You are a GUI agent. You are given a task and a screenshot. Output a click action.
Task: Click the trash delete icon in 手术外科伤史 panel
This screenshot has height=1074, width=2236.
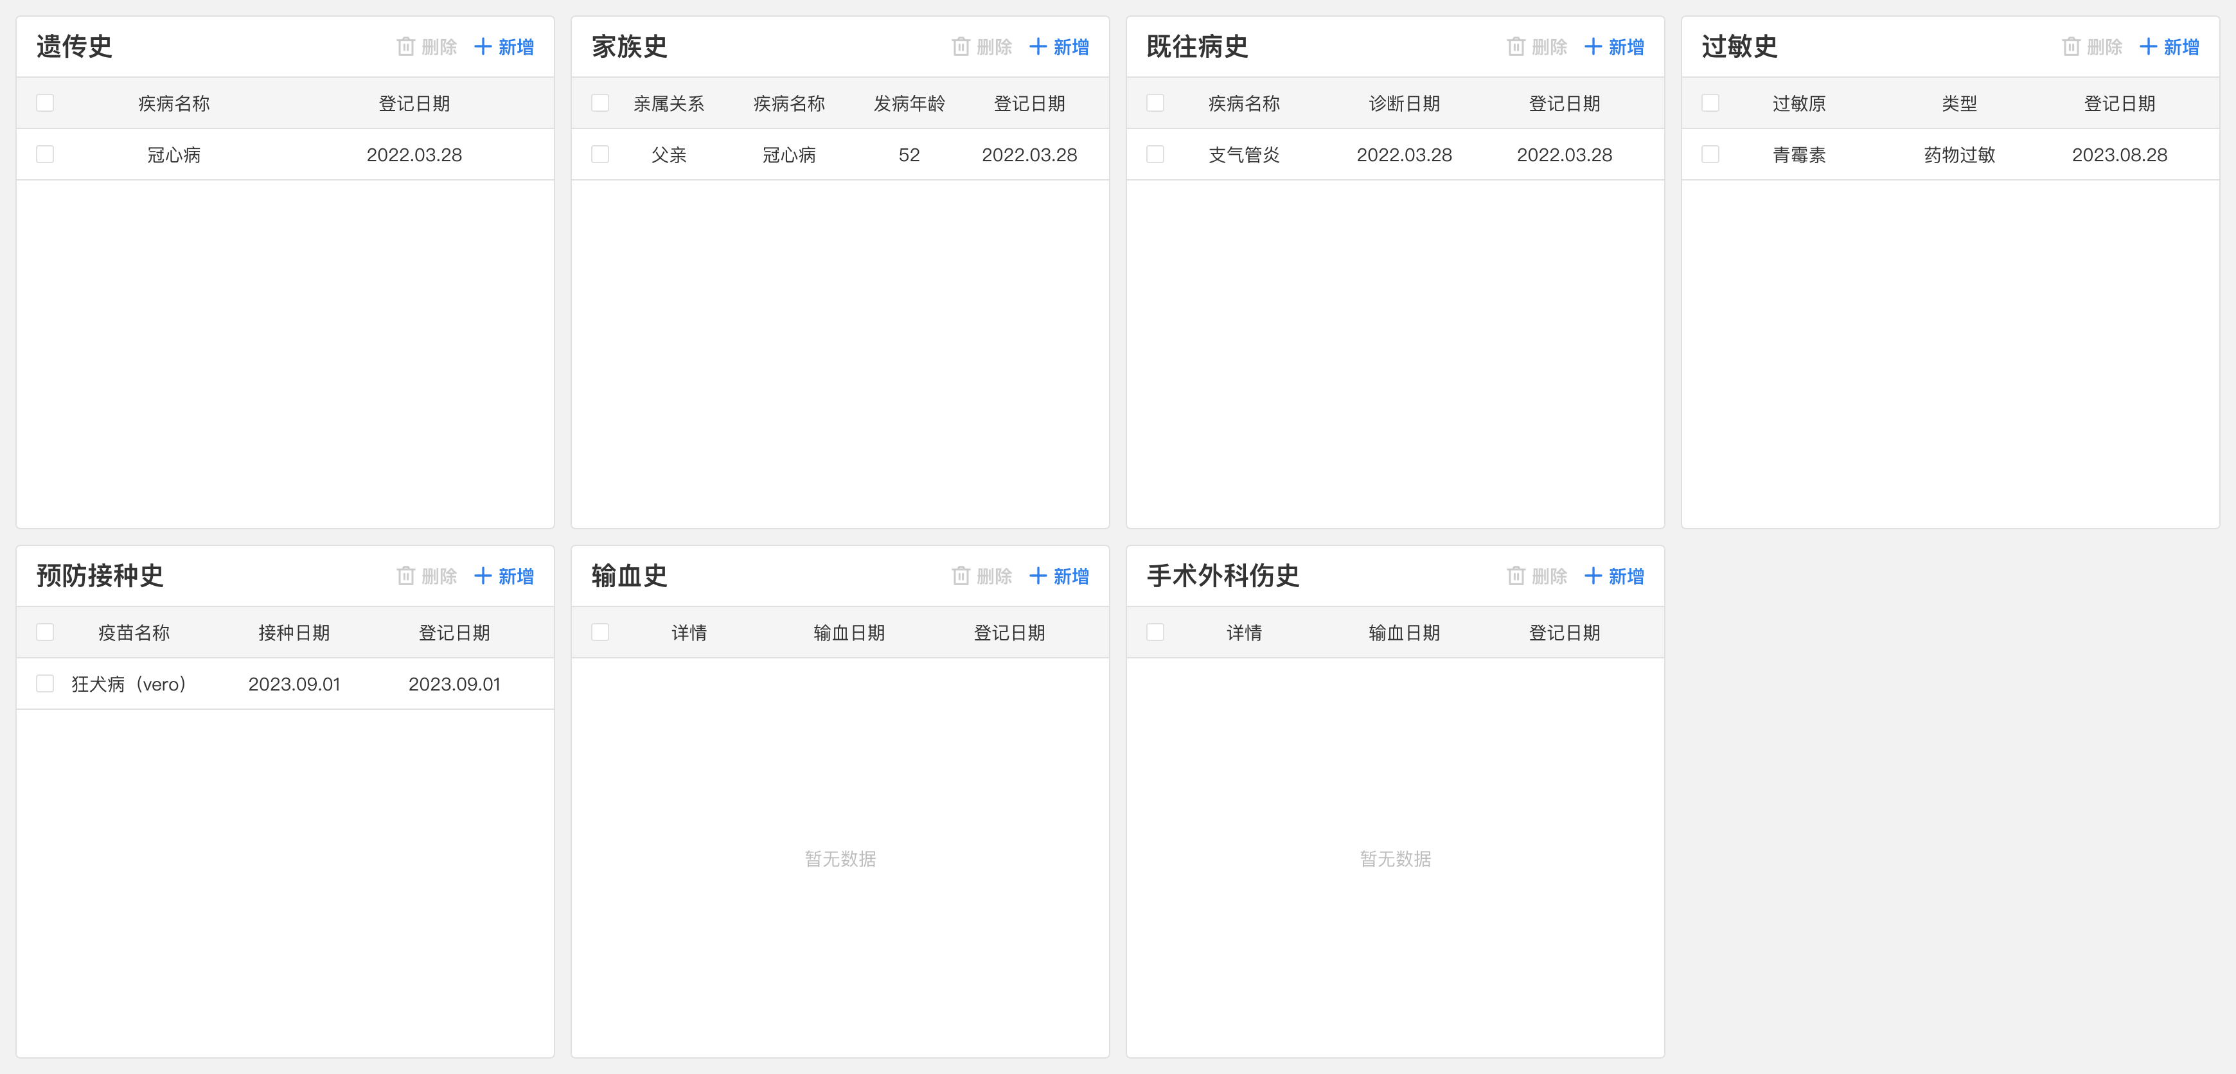tap(1516, 575)
